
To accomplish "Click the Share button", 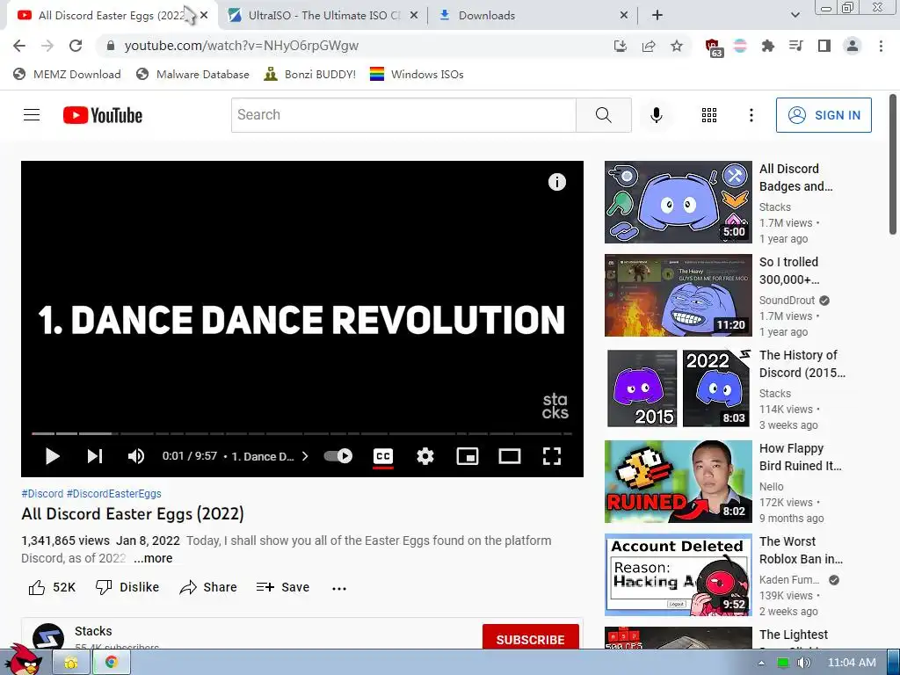I will tap(207, 587).
